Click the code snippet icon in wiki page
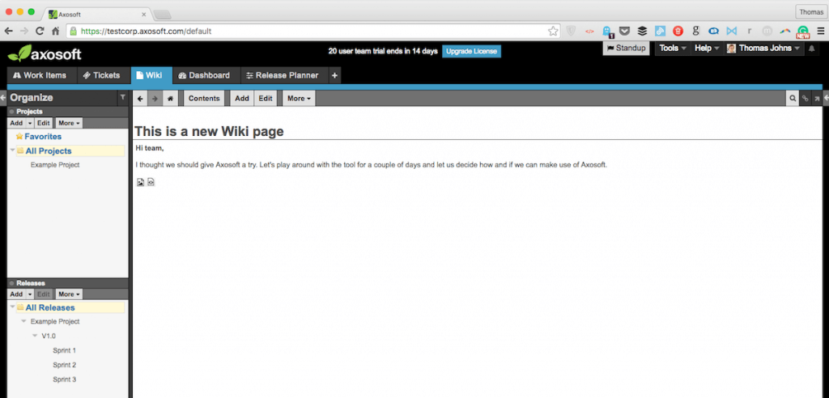Viewport: 829px width, 398px height. pos(151,182)
